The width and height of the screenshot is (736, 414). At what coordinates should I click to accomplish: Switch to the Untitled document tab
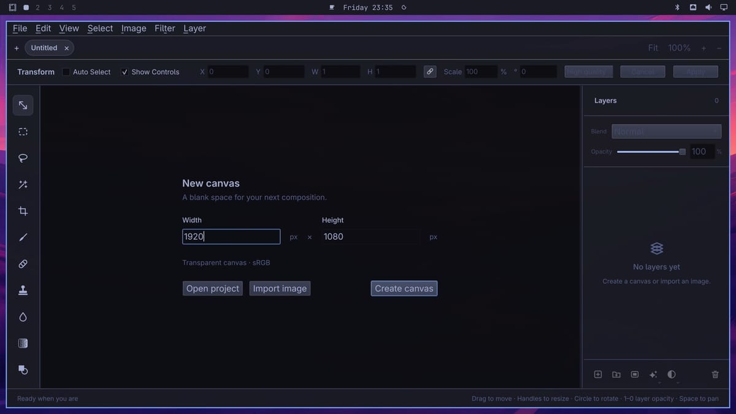tap(44, 48)
